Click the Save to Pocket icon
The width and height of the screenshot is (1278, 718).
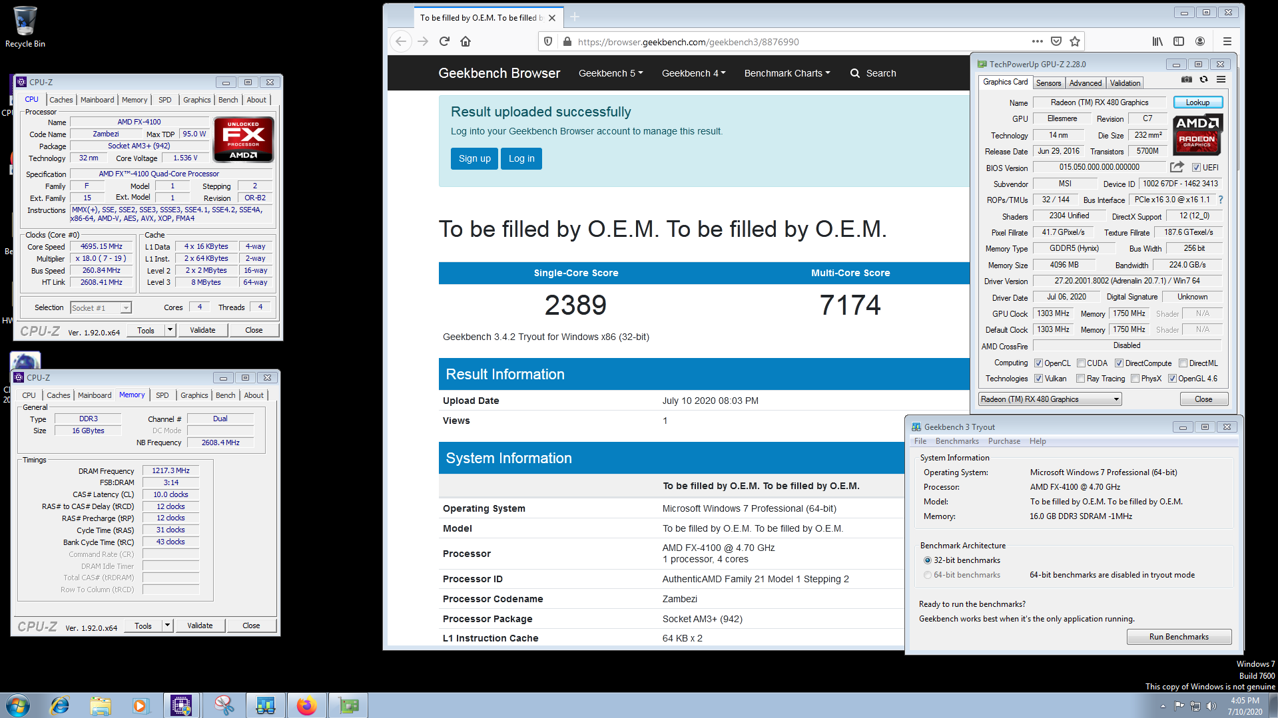pos(1056,41)
